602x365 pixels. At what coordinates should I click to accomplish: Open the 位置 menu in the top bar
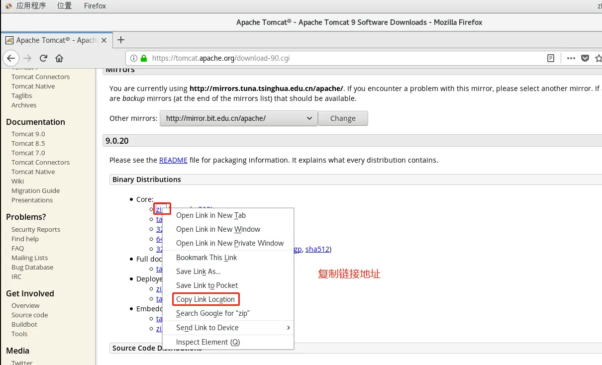(64, 6)
